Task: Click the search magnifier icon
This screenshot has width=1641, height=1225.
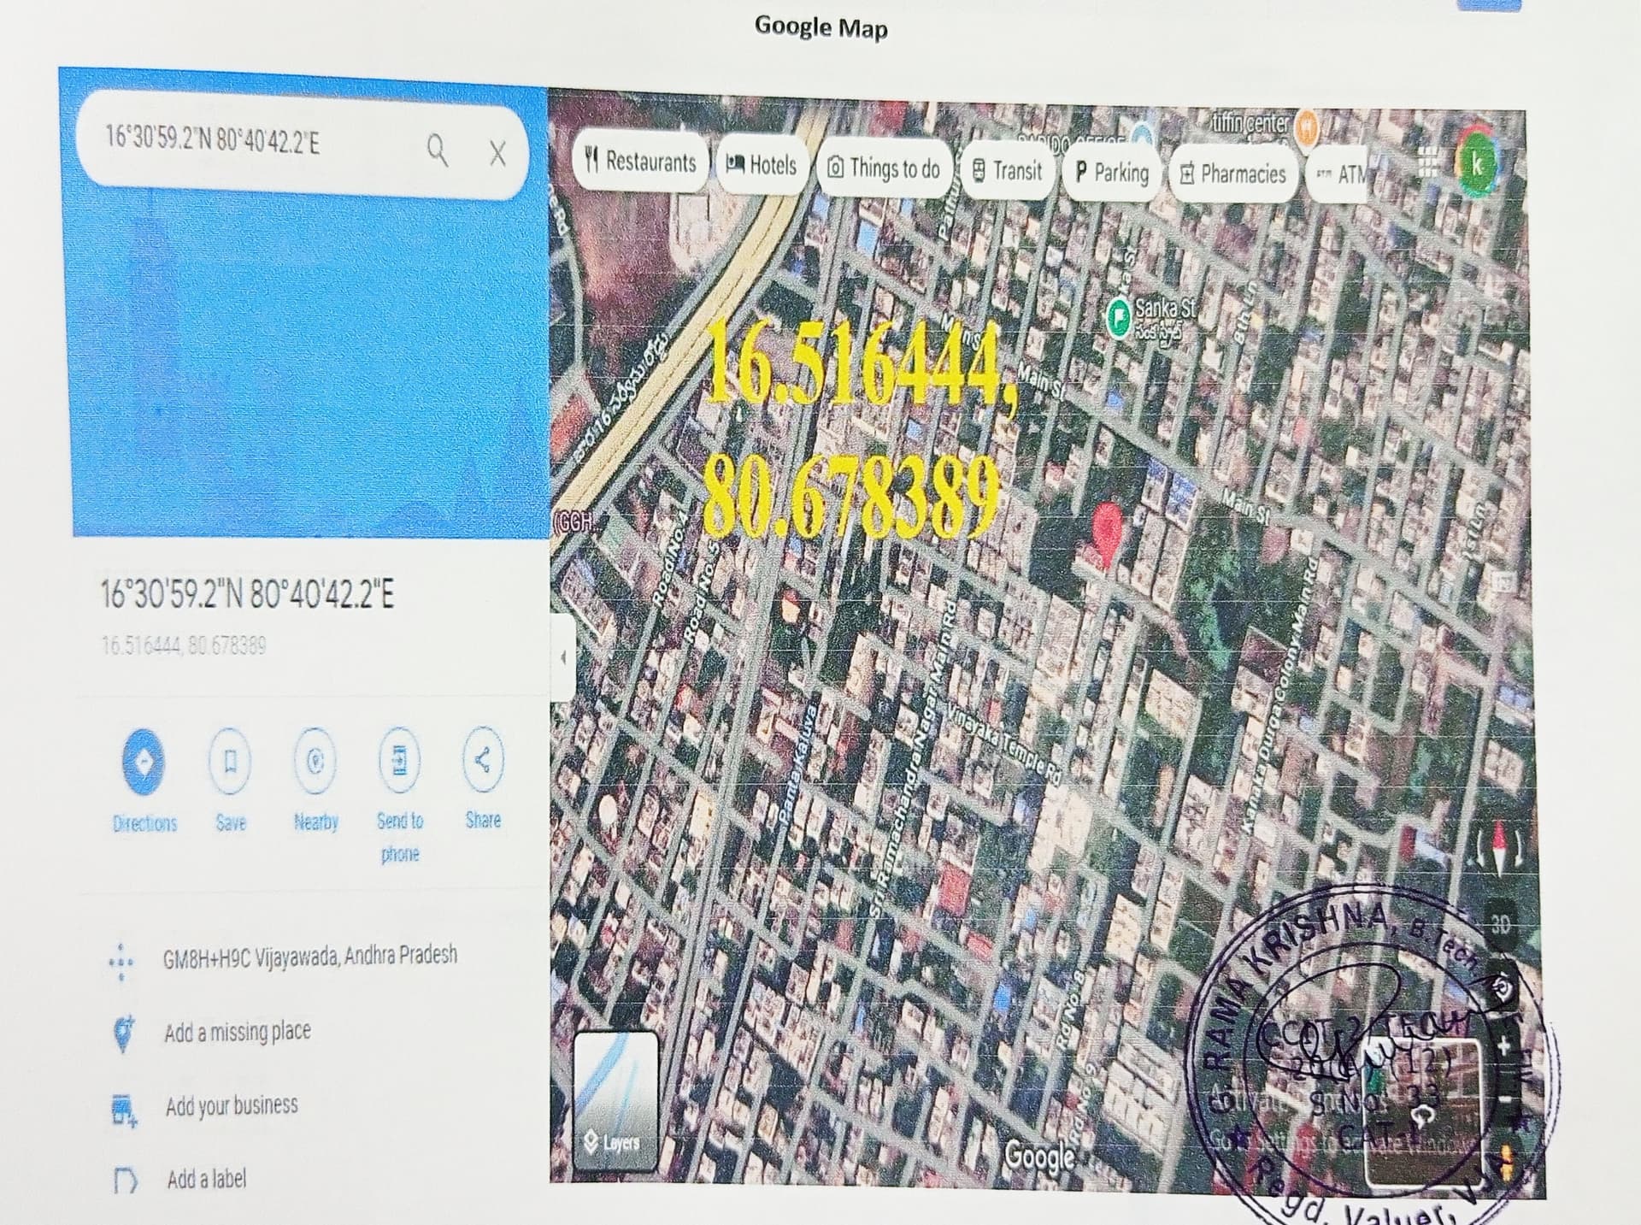Action: (437, 150)
